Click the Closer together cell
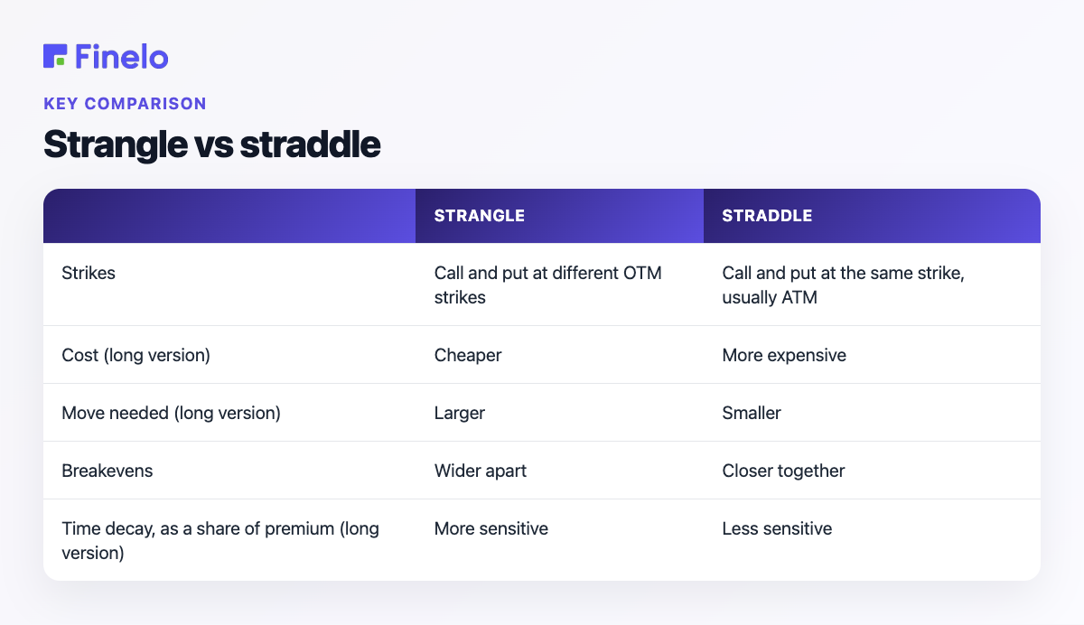The image size is (1084, 625). coord(783,471)
